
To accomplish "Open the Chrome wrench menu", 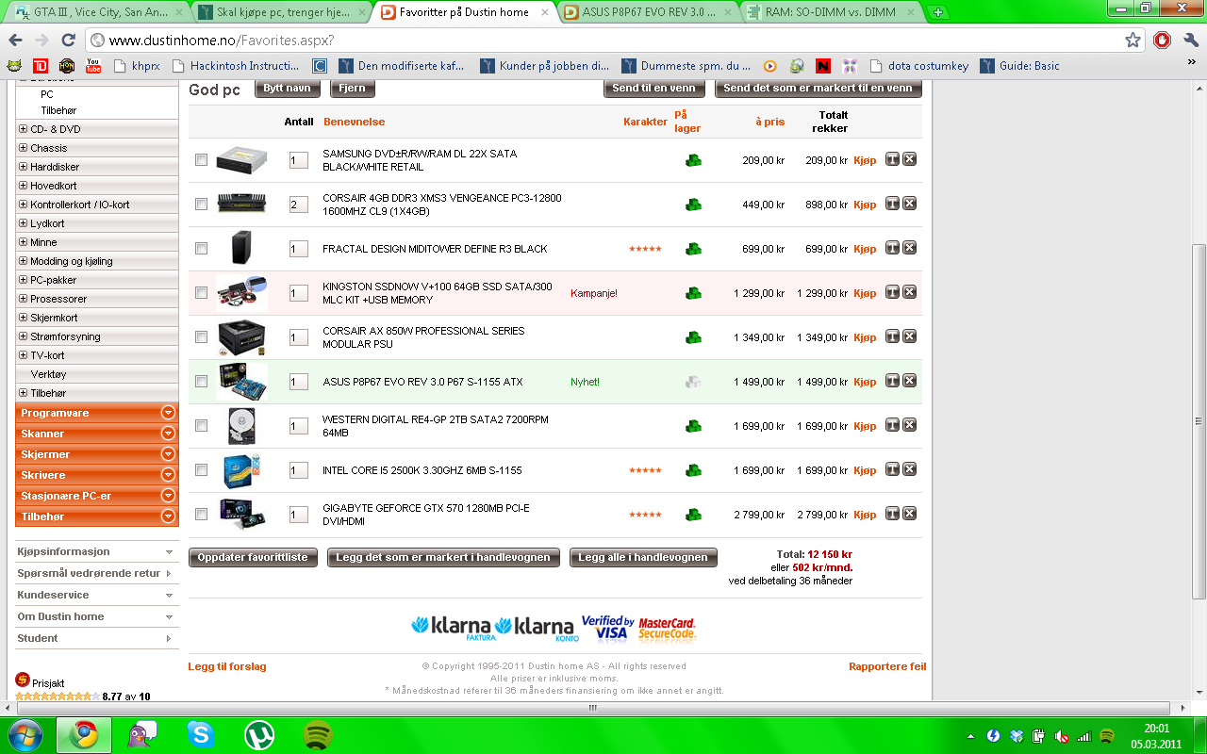I will (1190, 41).
